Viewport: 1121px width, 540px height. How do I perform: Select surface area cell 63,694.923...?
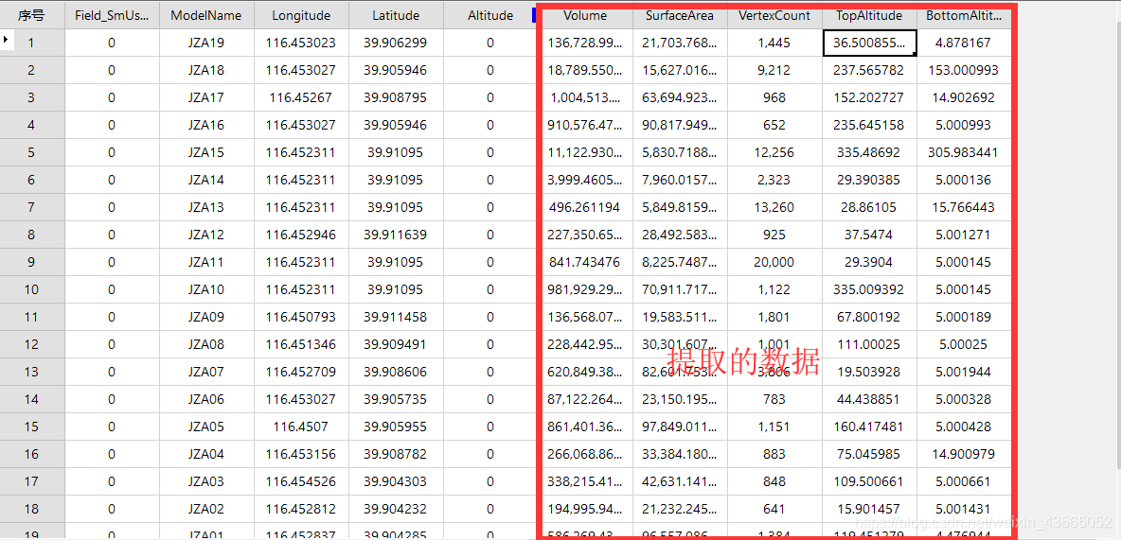click(679, 97)
